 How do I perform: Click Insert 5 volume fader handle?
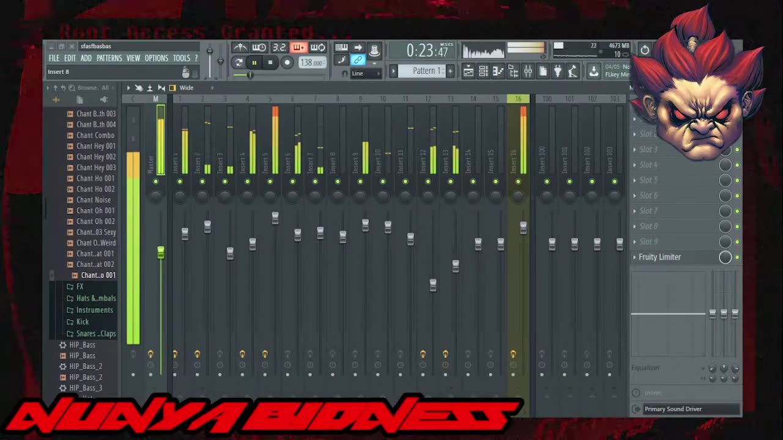[x=275, y=218]
